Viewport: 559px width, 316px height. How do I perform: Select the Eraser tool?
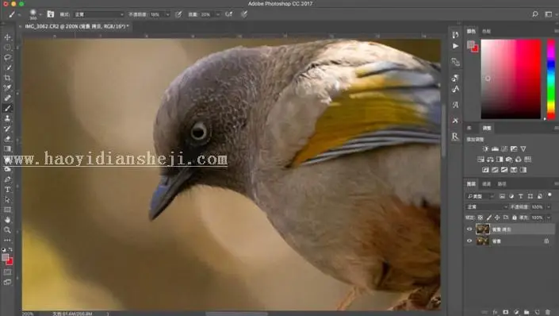click(7, 139)
